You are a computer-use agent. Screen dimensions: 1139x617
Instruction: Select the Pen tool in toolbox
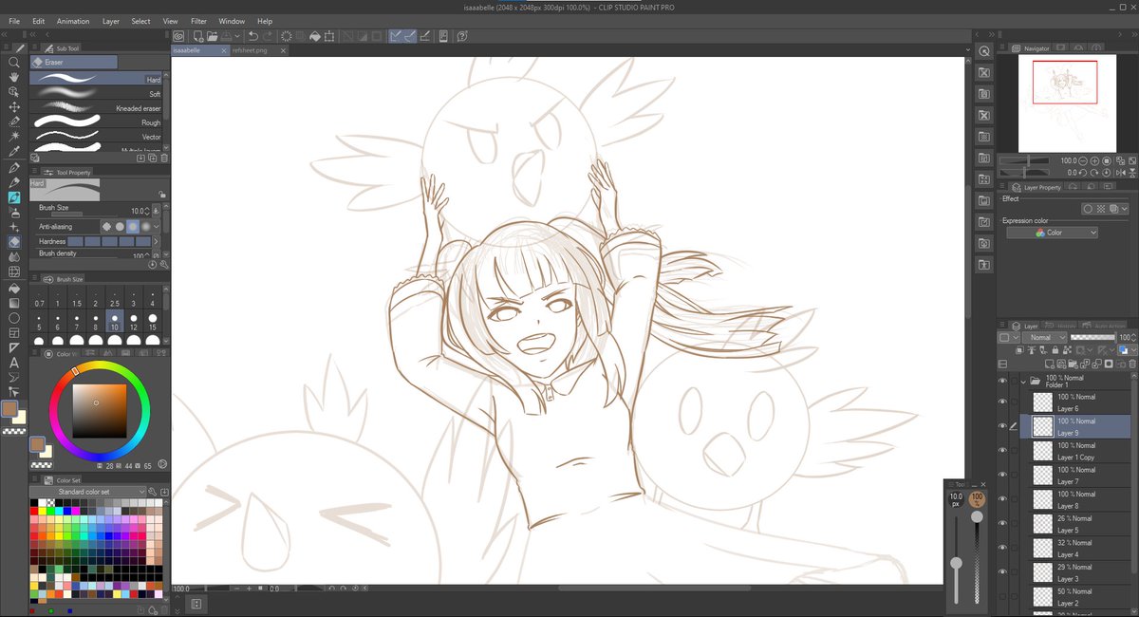coord(14,167)
